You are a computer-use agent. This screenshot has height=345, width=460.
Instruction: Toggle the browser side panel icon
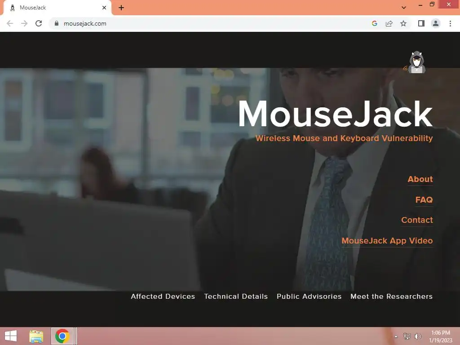pos(421,23)
